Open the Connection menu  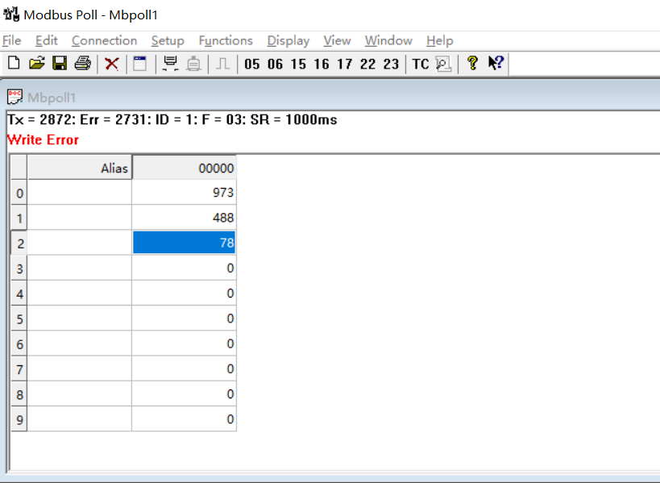point(105,40)
